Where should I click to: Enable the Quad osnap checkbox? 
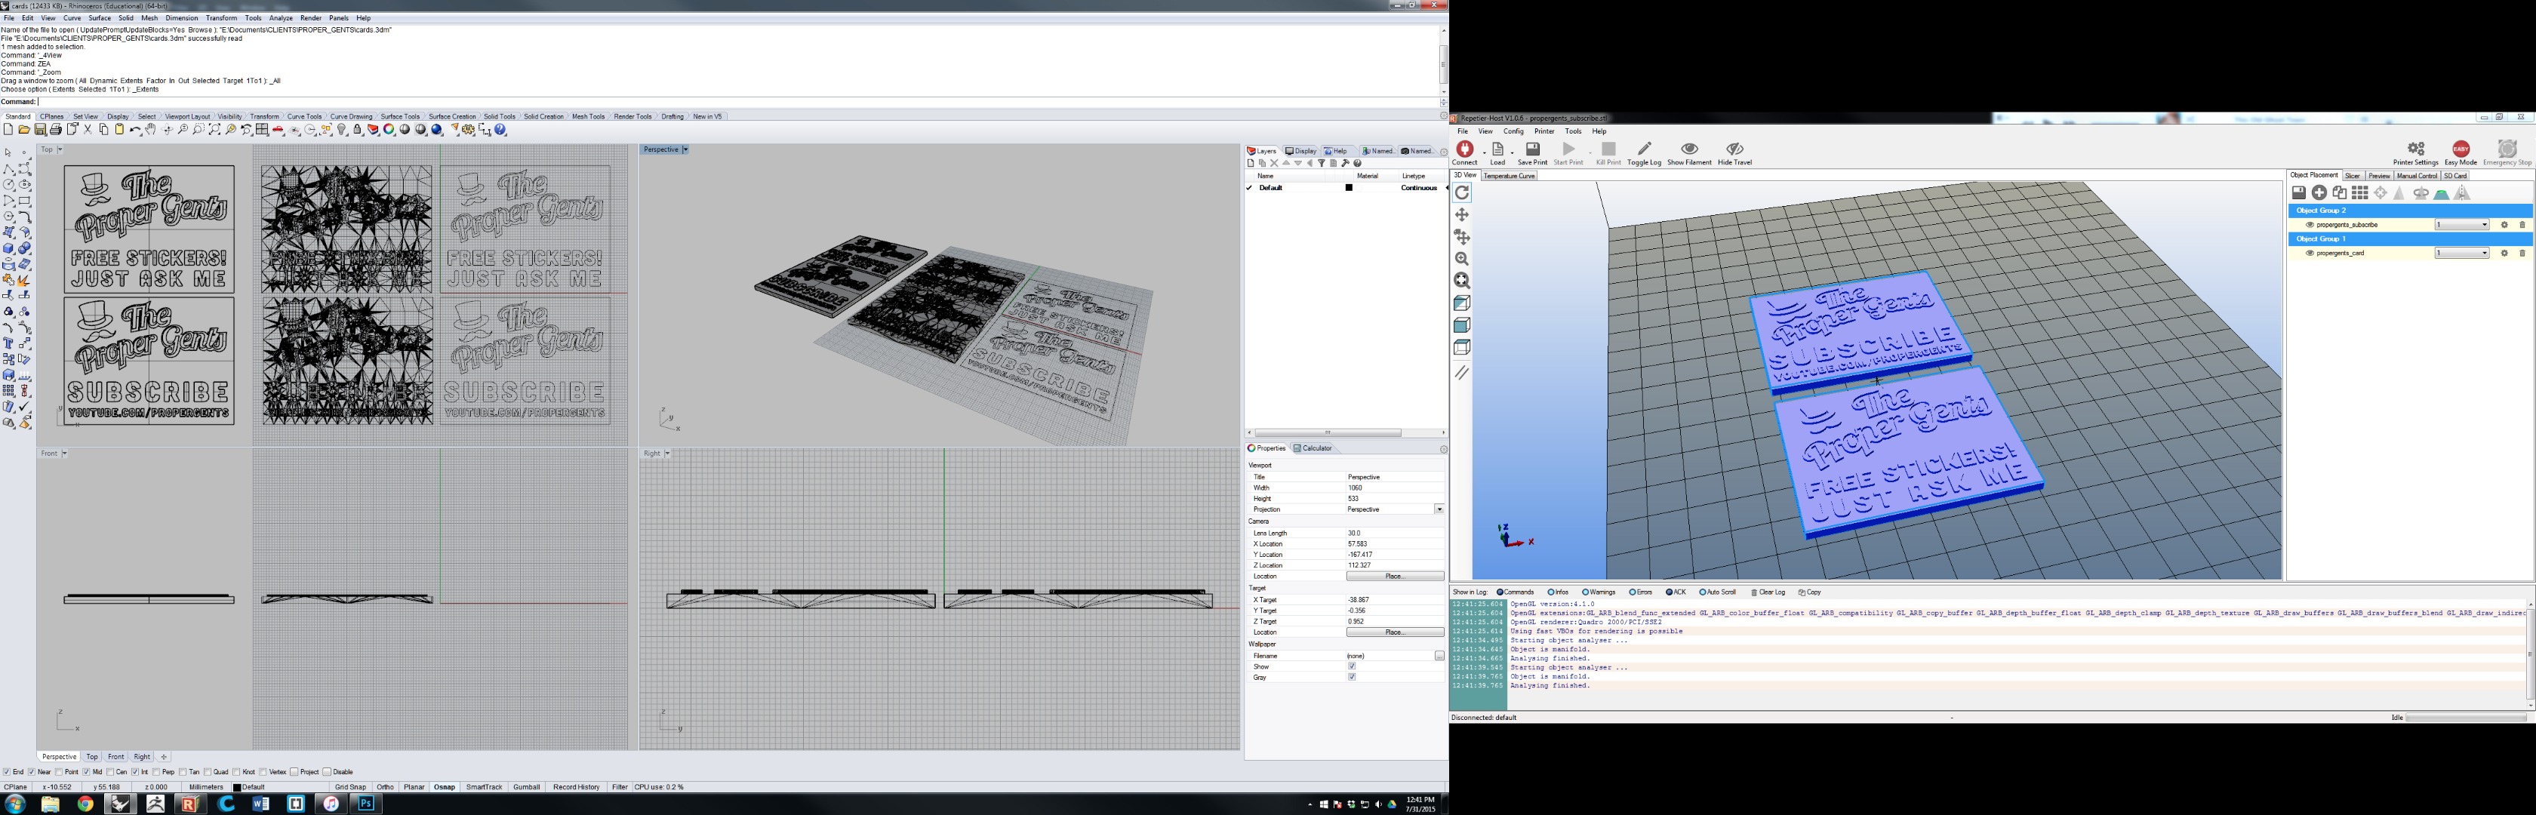(x=208, y=772)
